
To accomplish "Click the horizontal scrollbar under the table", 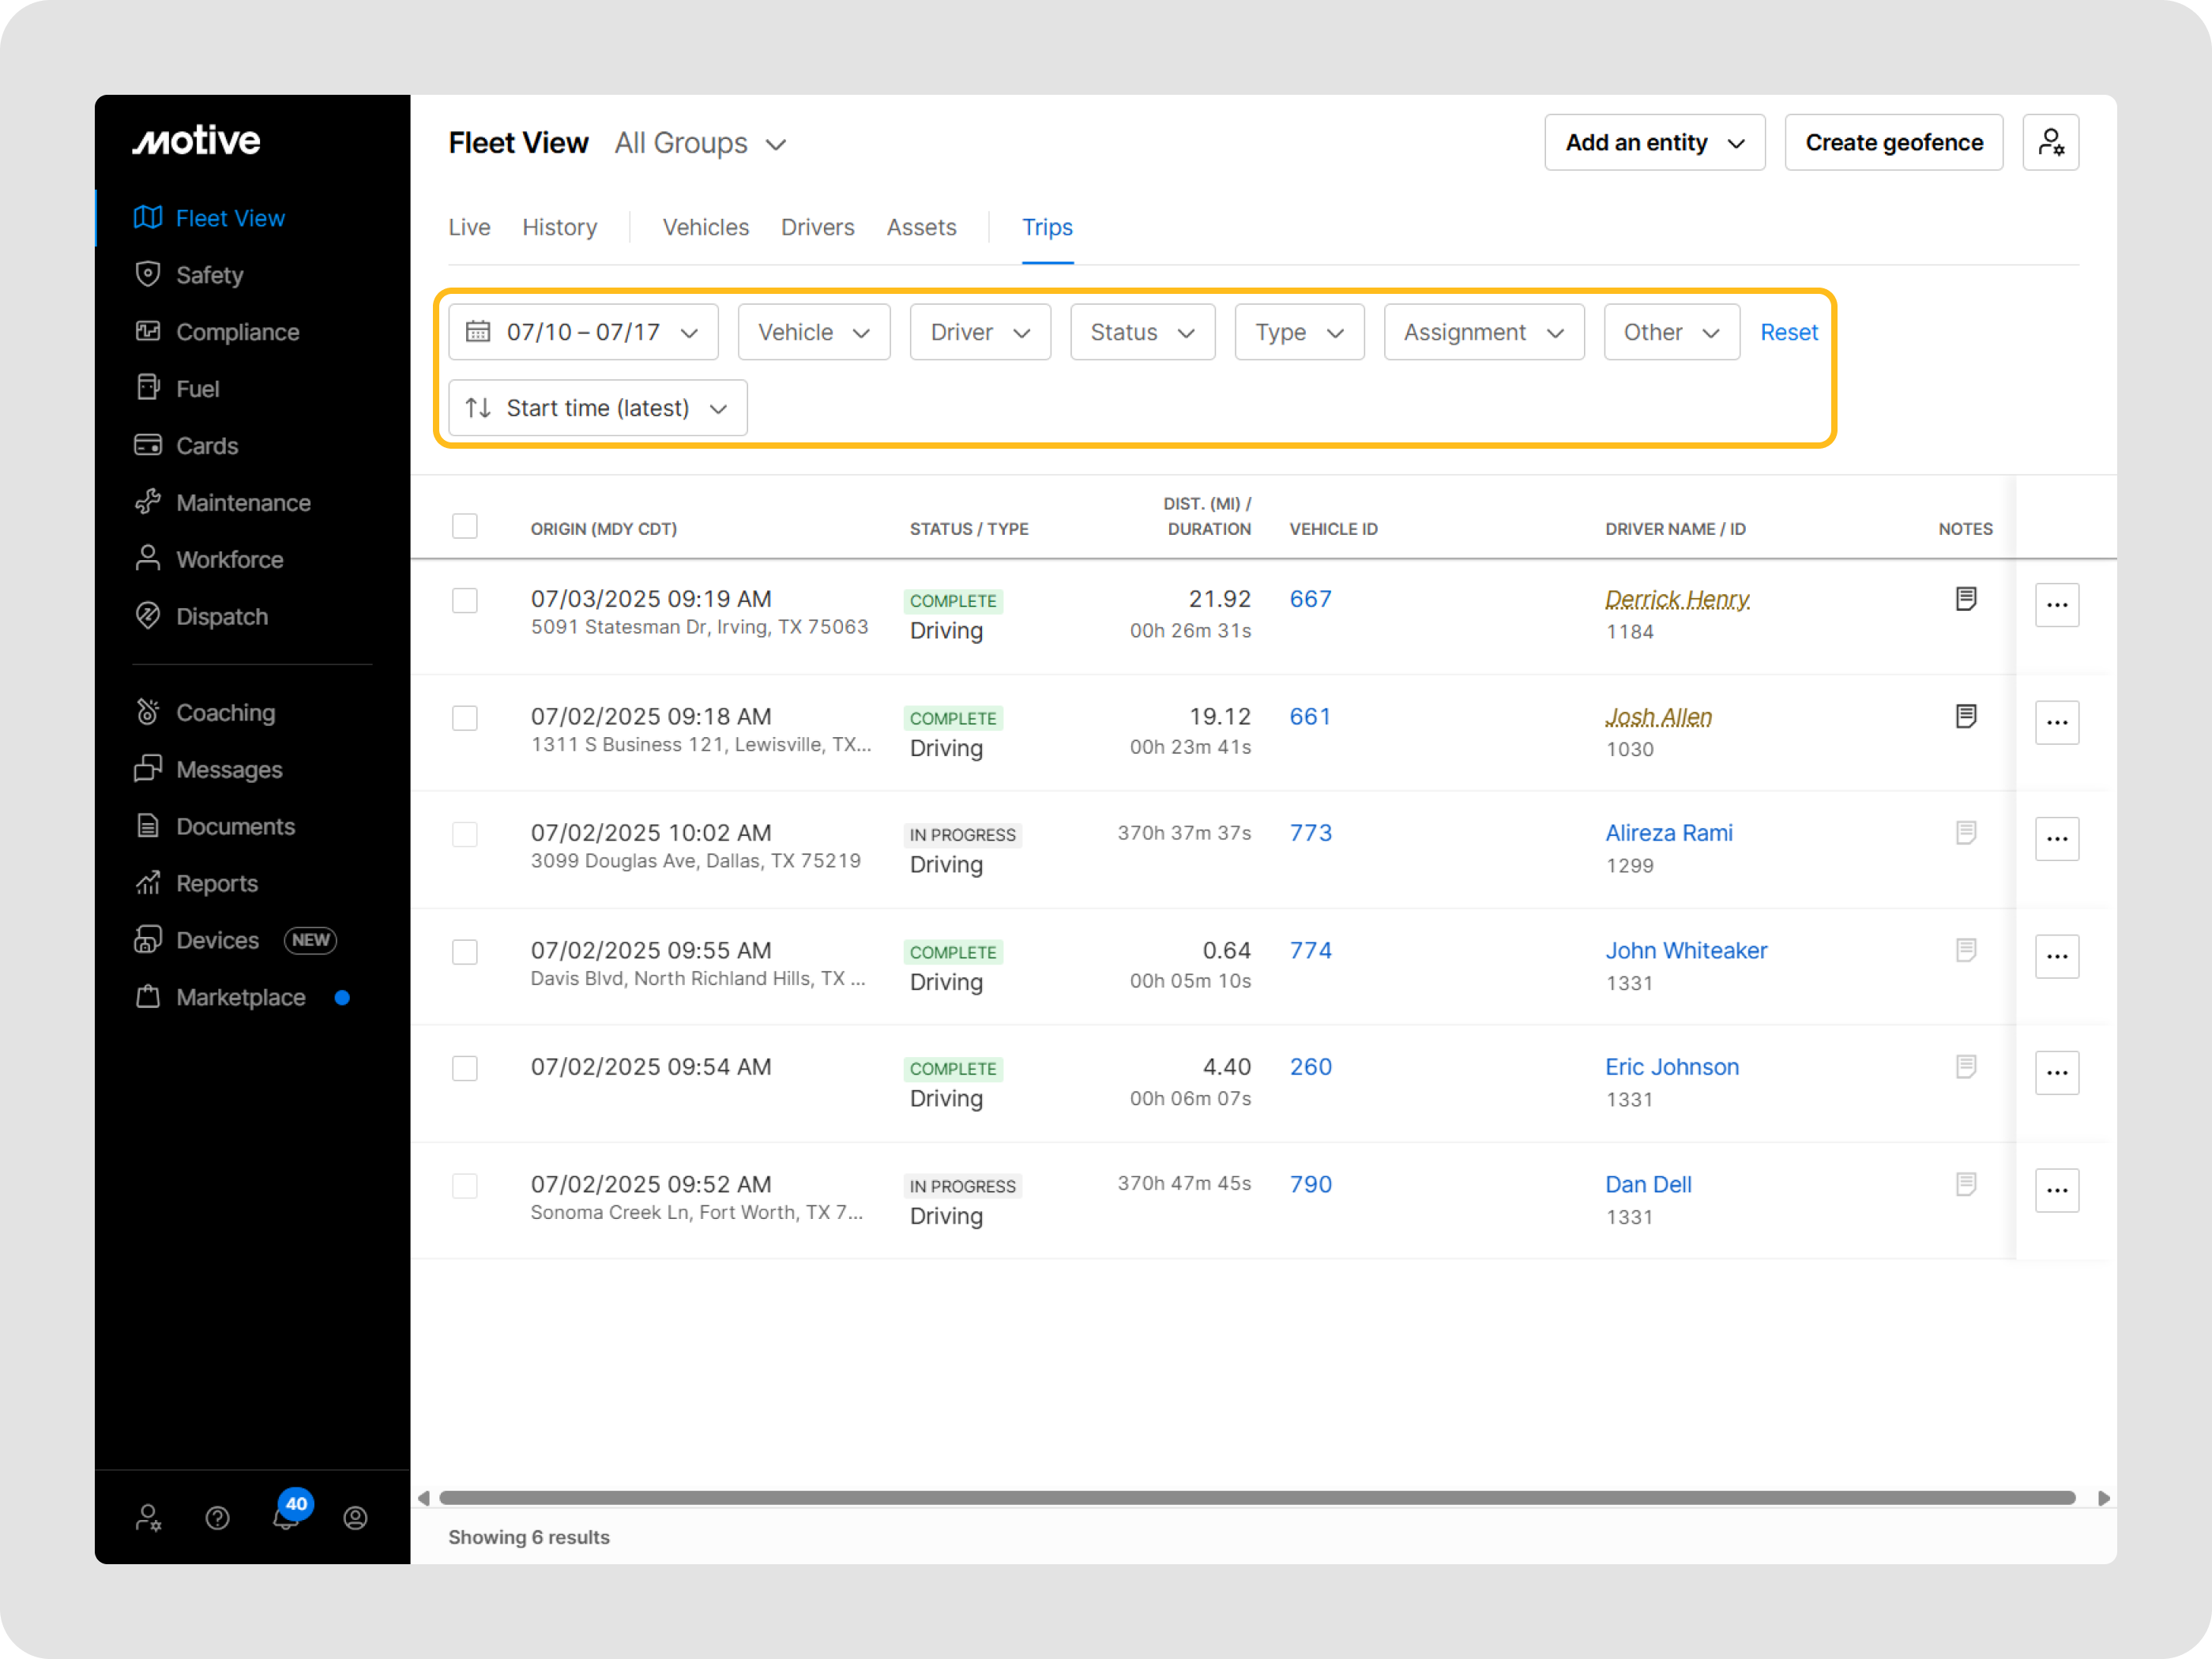I will [1256, 1498].
